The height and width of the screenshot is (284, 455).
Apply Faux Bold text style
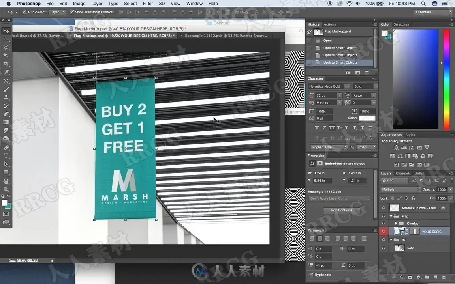point(317,128)
